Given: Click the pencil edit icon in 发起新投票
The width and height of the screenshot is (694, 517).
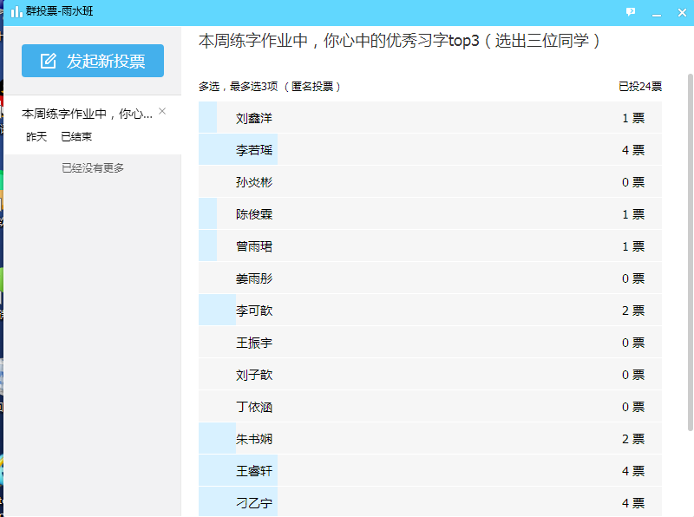Looking at the screenshot, I should 49,61.
